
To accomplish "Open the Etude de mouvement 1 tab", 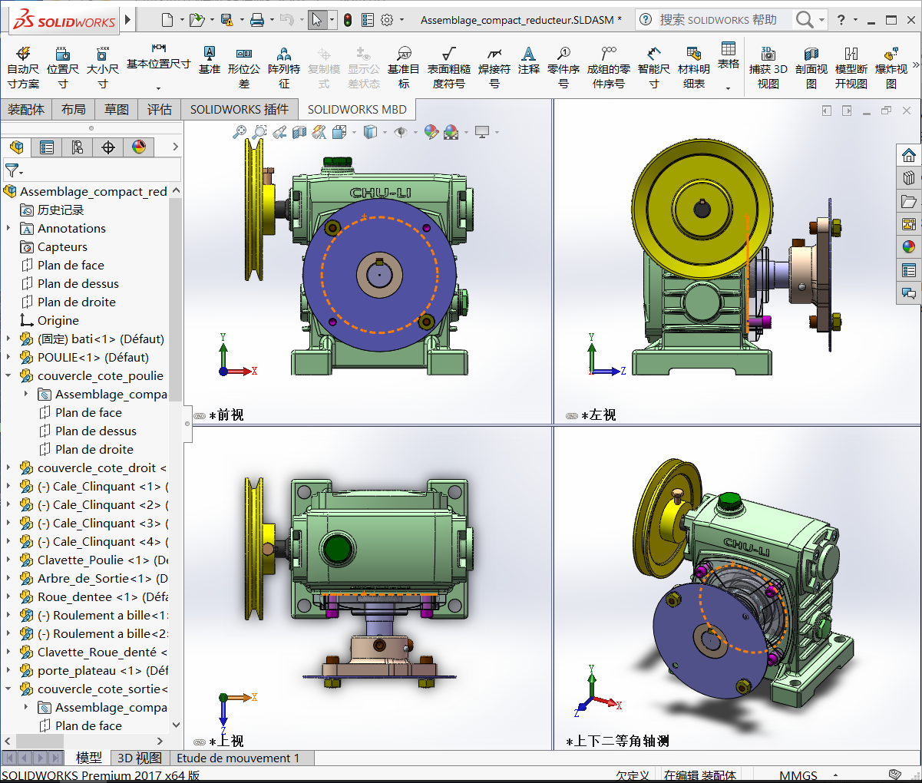I will tap(238, 758).
